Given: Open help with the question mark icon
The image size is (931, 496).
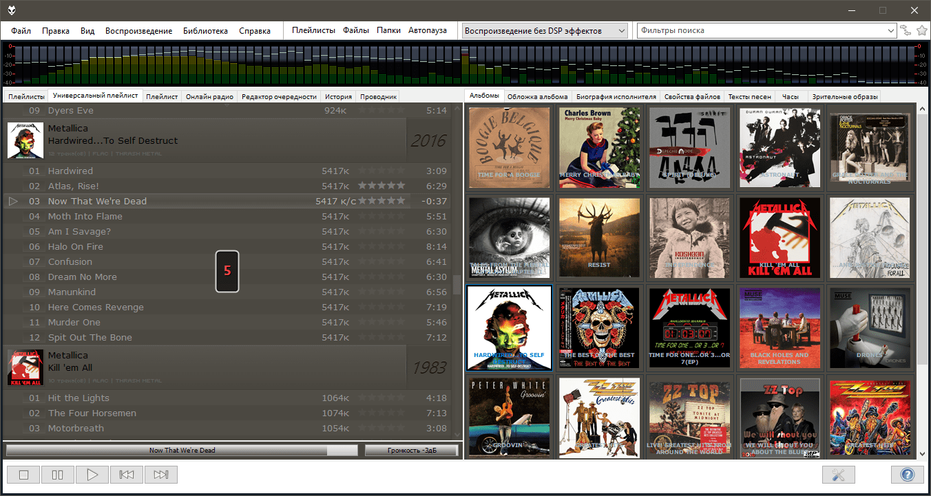Looking at the screenshot, I should (907, 475).
